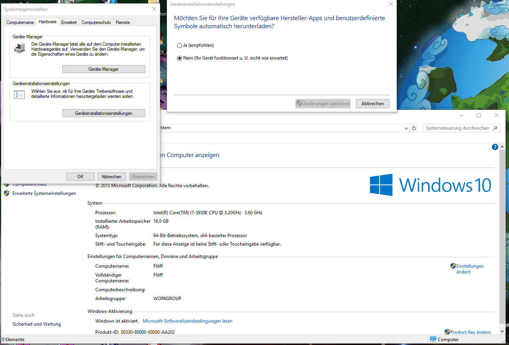Screen dimensions: 509x345
Task: Click the 16,0 GB RAM value
Action: tap(161, 221)
